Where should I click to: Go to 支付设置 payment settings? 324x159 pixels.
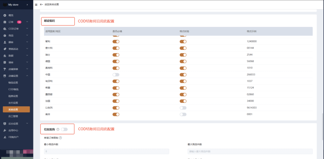tap(13, 103)
